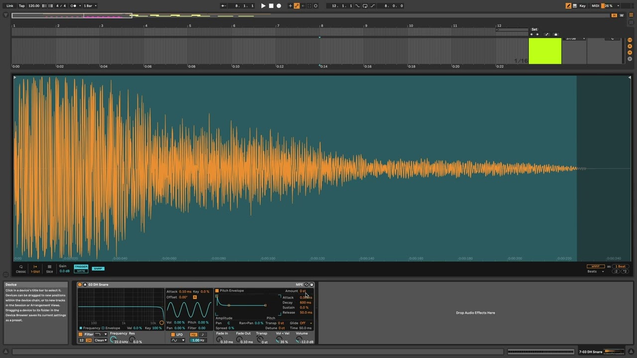Select 1-Shot playback mode
Screen dimensions: 637x358
coord(35,269)
